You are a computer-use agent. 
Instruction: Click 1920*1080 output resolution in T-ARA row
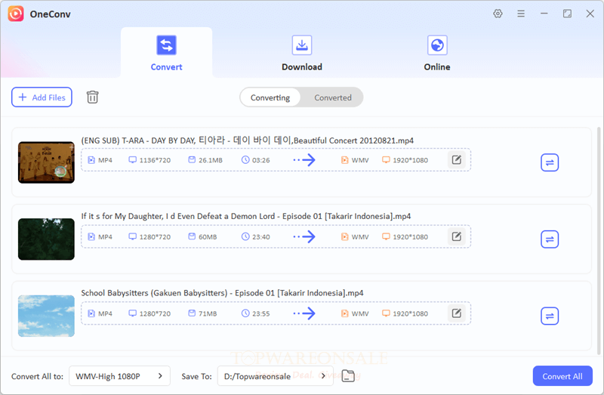[x=410, y=160]
